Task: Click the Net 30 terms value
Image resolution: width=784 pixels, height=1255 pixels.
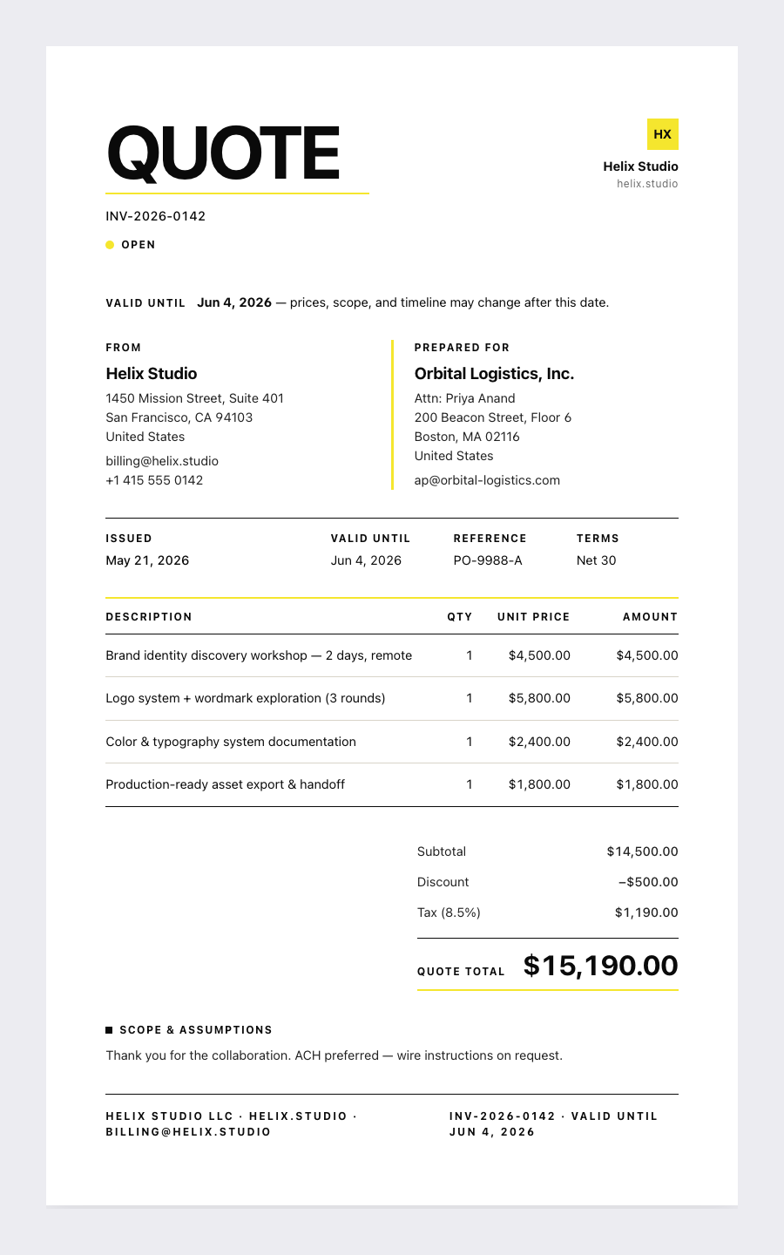Action: click(596, 560)
